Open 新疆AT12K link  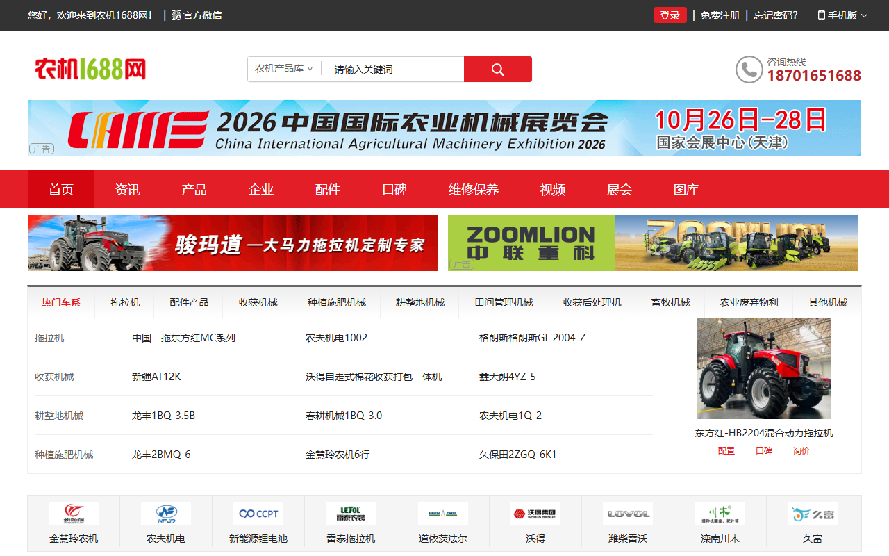point(156,377)
